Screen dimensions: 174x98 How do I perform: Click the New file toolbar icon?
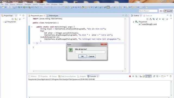(3, 7)
